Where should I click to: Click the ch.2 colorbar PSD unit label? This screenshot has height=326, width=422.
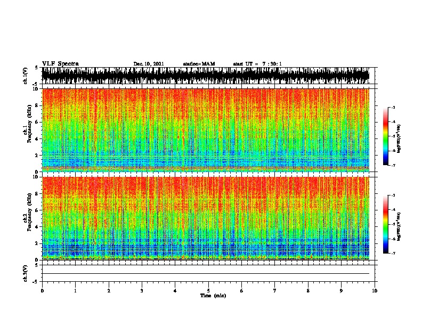click(399, 226)
